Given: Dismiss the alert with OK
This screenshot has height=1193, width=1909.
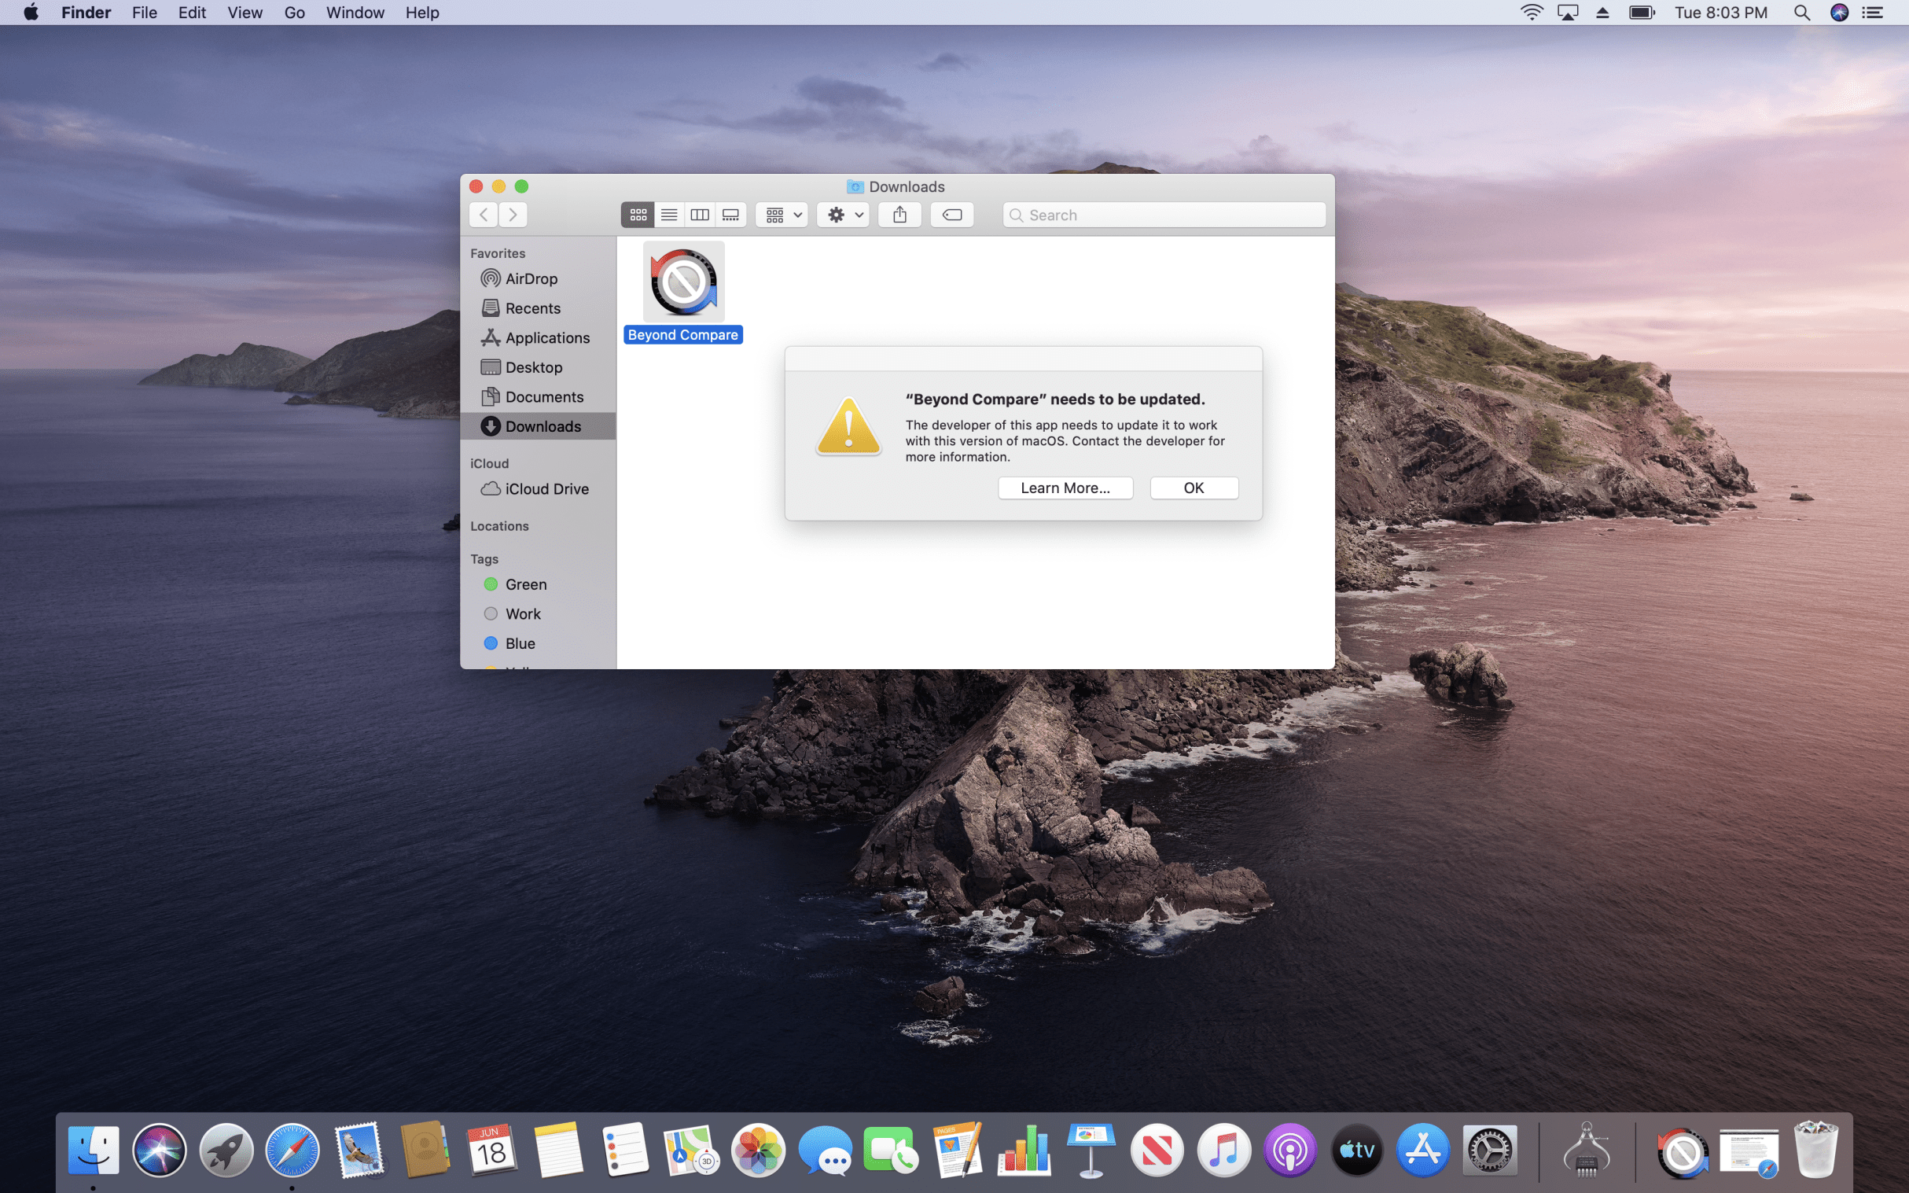Looking at the screenshot, I should pos(1194,488).
